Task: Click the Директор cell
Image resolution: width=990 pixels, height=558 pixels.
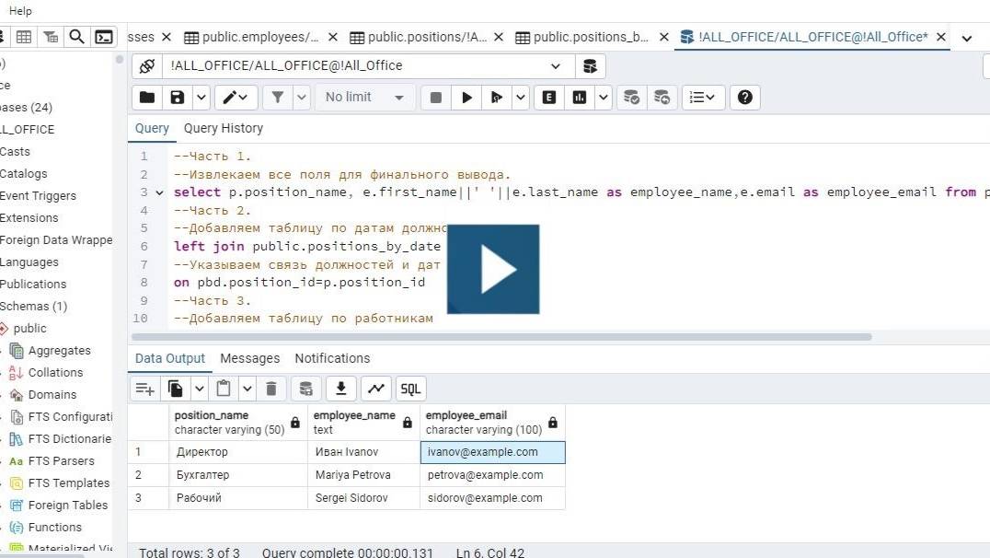Action: pos(238,452)
